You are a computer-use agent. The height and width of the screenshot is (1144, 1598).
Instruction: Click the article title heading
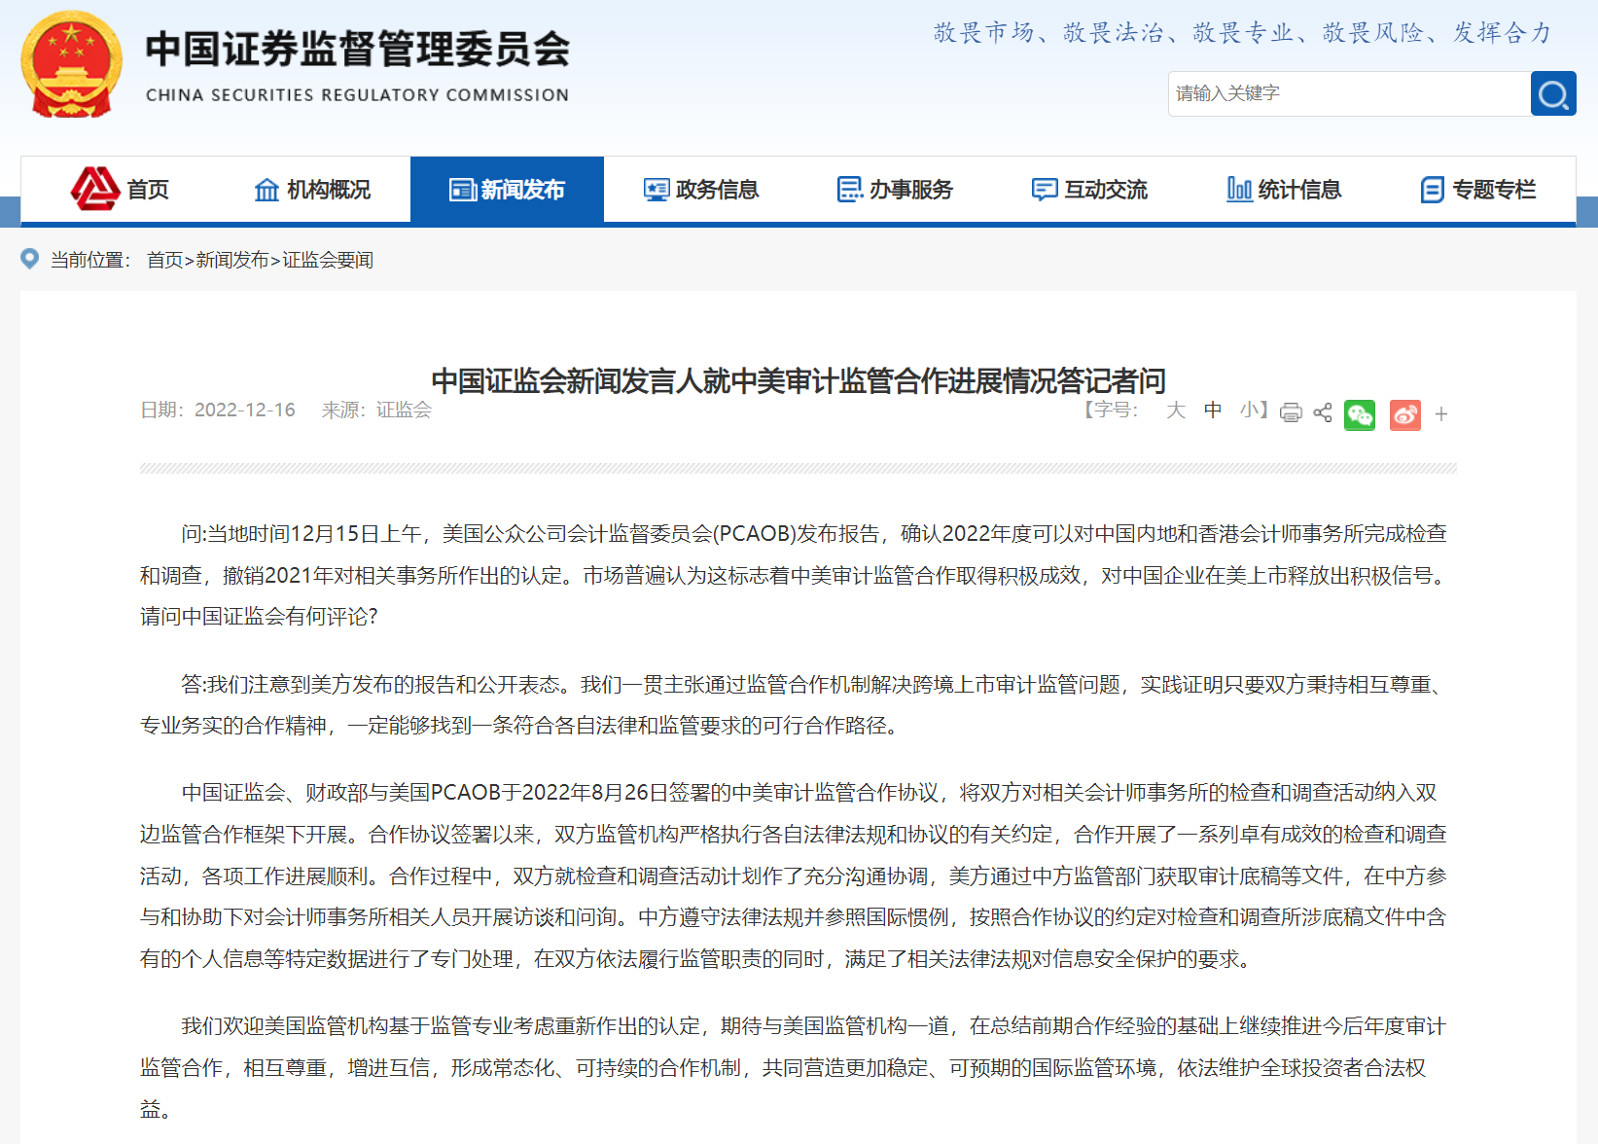799,380
